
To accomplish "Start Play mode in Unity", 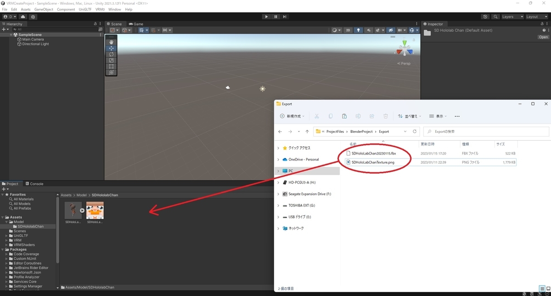I will (266, 17).
